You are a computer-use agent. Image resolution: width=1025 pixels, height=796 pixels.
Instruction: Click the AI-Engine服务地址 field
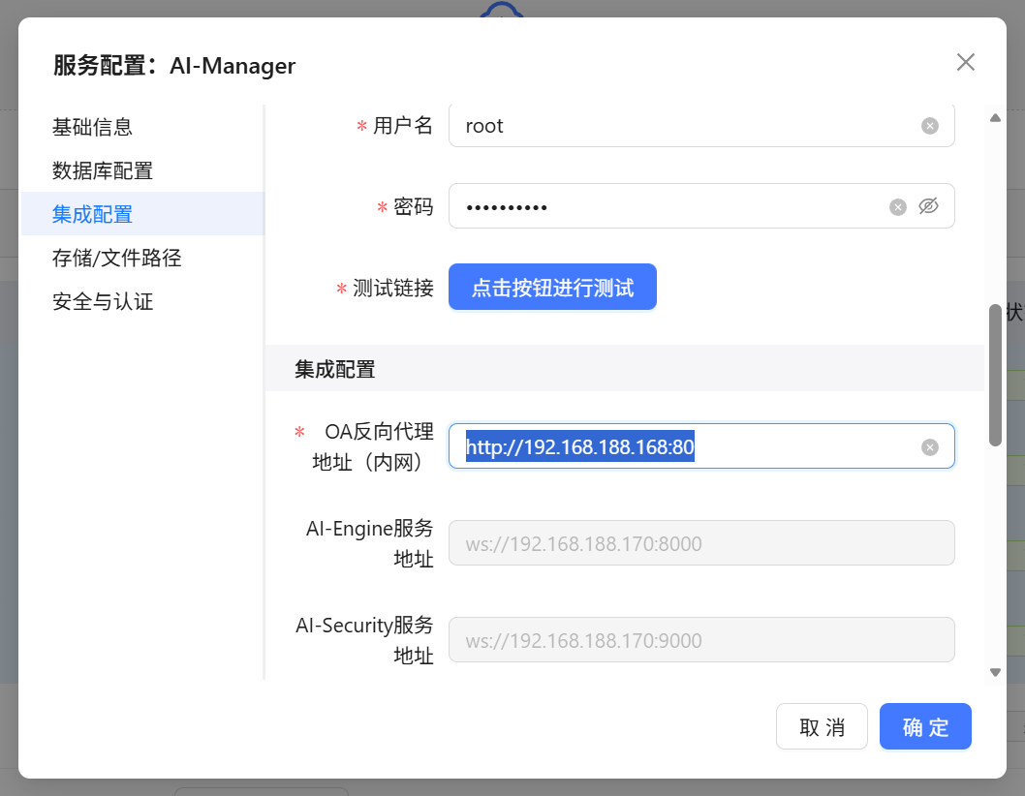pyautogui.click(x=701, y=543)
